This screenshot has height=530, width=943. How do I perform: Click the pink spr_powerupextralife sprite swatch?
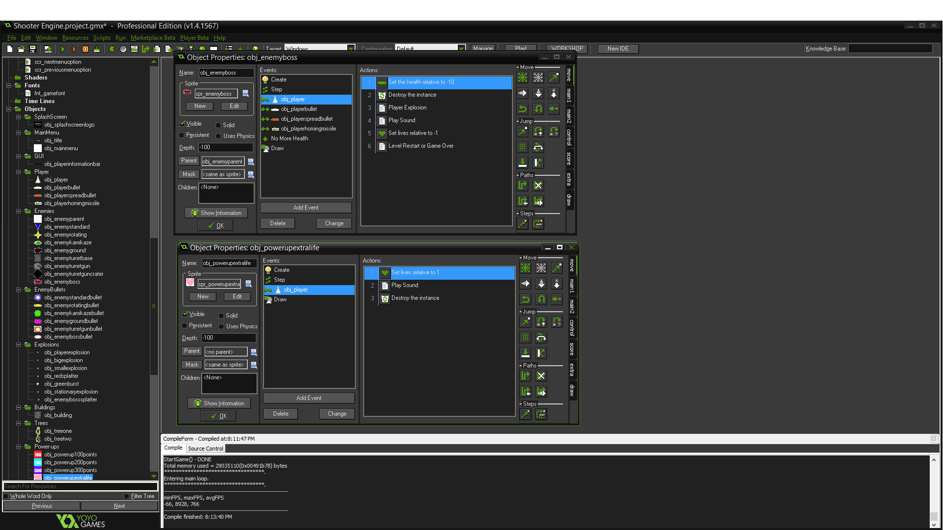coord(190,283)
